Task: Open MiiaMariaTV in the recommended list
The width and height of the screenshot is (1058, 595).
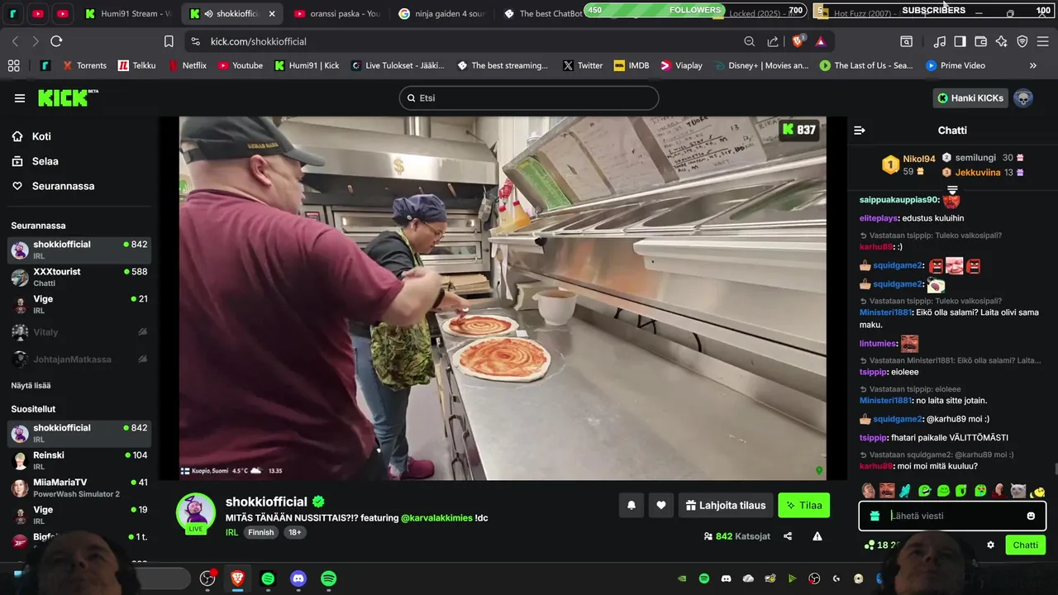Action: pos(79,488)
